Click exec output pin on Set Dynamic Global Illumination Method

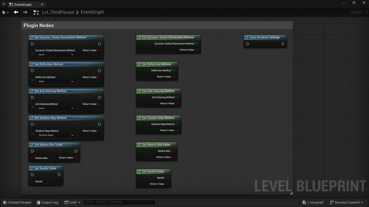[x=99, y=44]
